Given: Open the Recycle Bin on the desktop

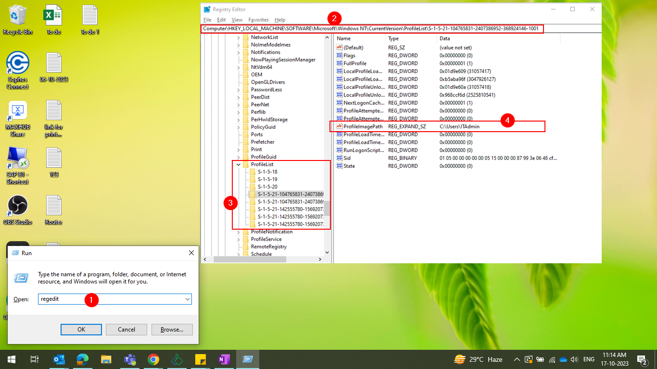Looking at the screenshot, I should [x=18, y=16].
